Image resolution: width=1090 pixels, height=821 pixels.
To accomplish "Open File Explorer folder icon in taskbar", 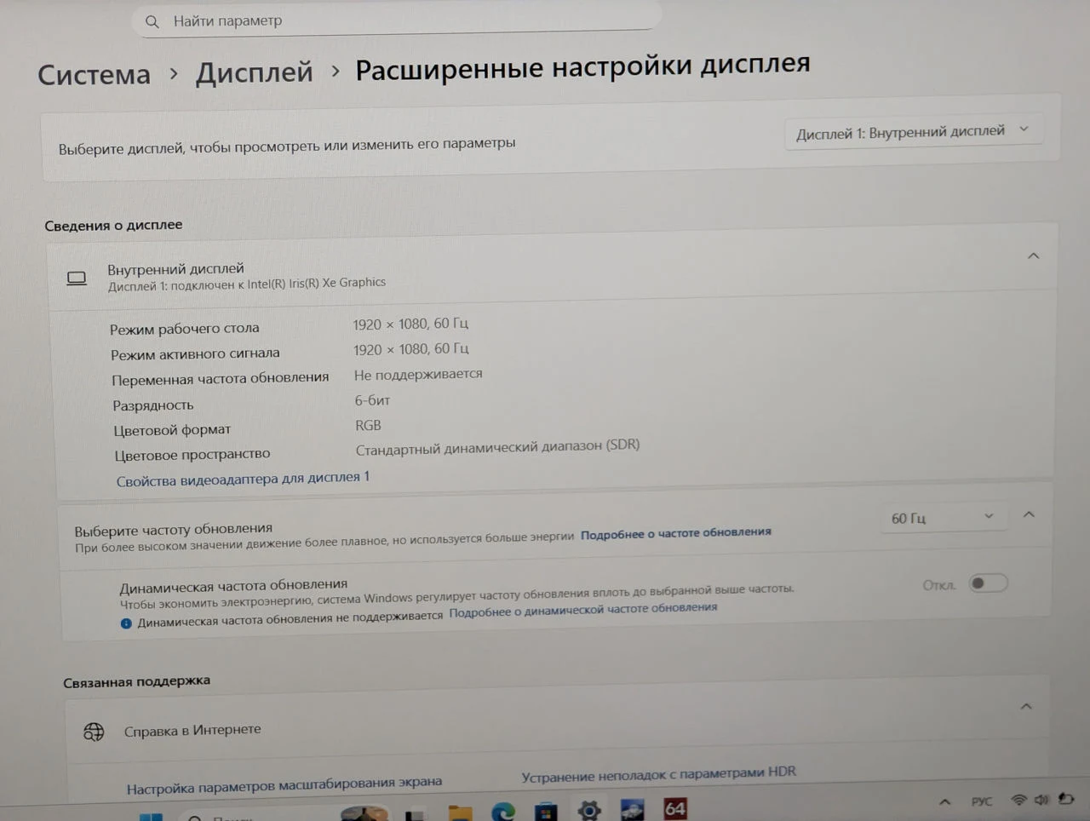I will [x=460, y=812].
